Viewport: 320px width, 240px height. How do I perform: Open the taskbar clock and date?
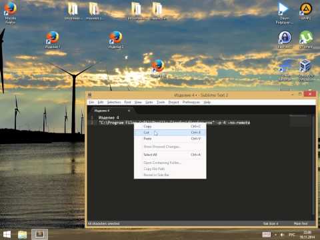coord(307,235)
